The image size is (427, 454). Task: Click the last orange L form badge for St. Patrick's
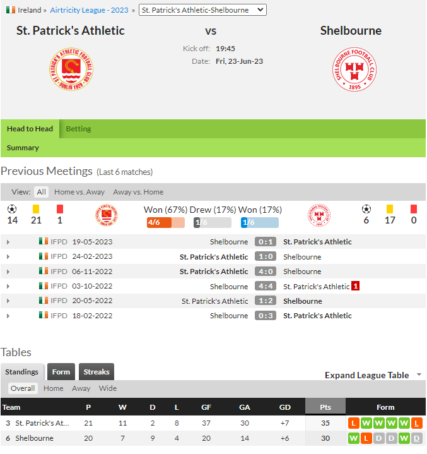click(416, 423)
